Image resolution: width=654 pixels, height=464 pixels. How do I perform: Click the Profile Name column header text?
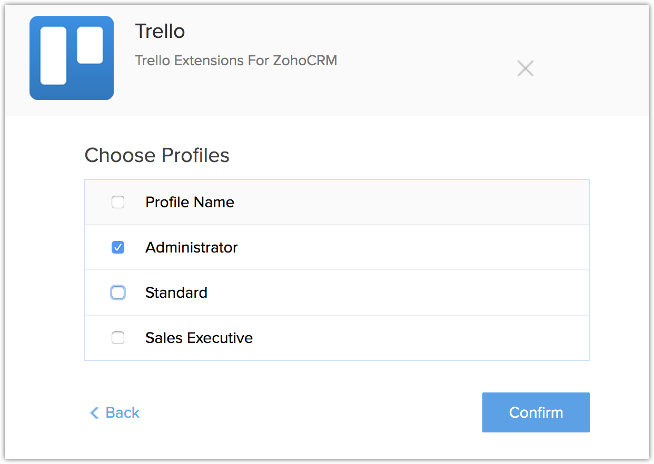click(190, 202)
